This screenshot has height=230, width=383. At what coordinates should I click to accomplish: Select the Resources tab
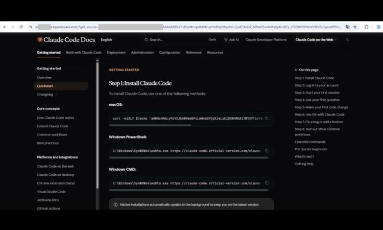[215, 53]
